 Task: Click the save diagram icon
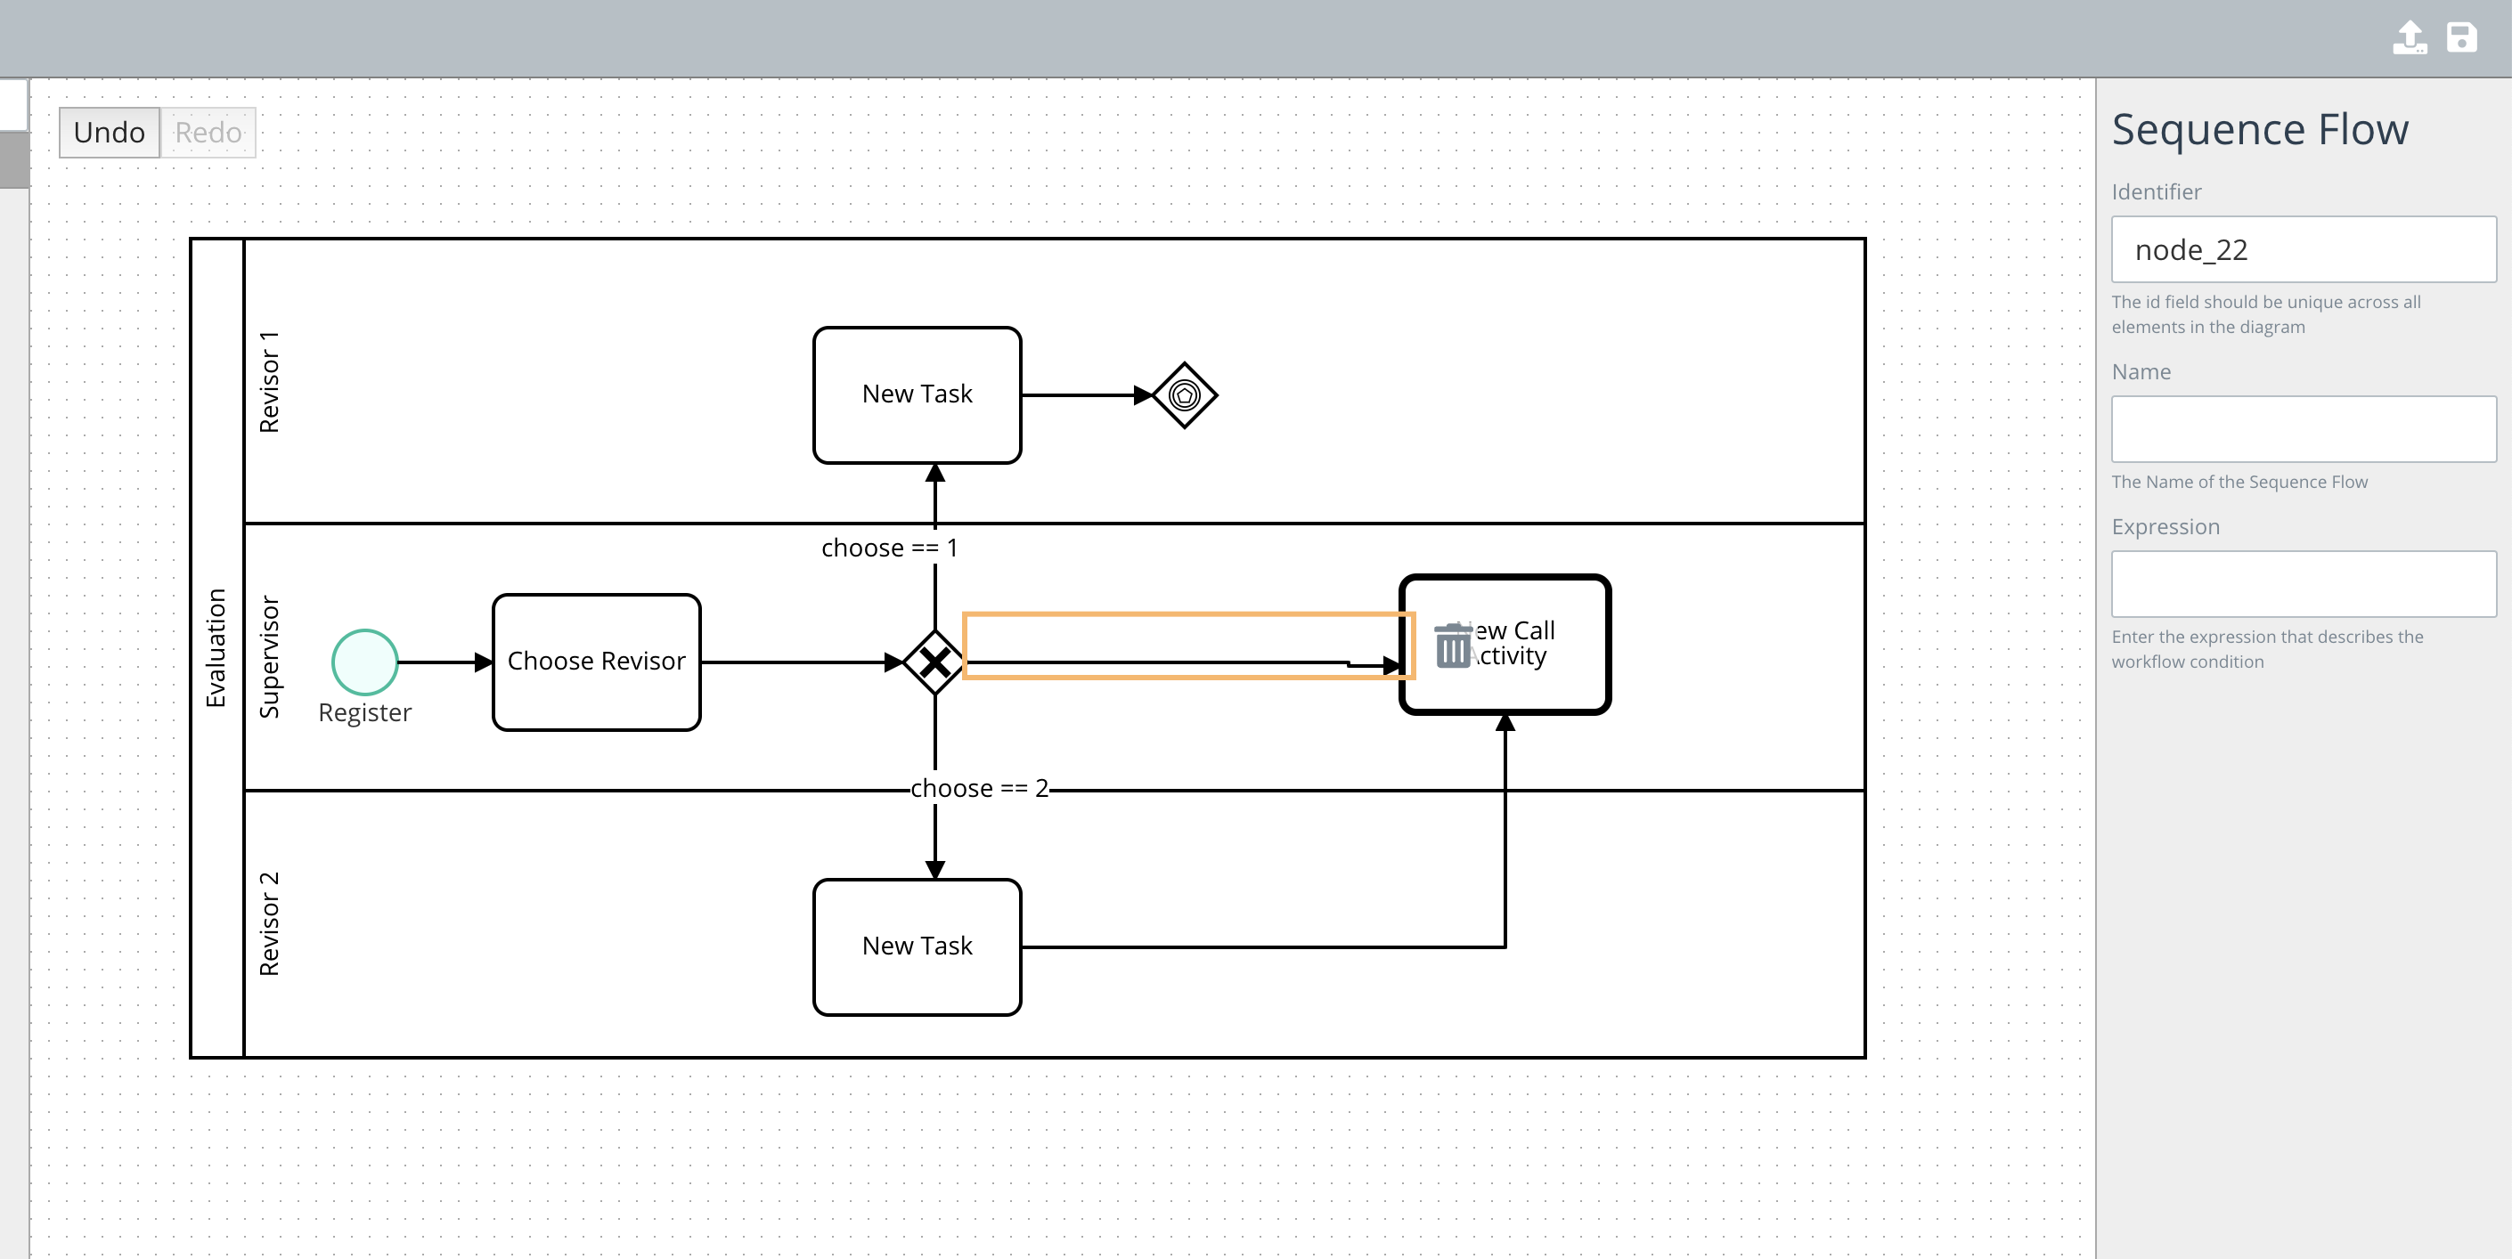[2464, 37]
